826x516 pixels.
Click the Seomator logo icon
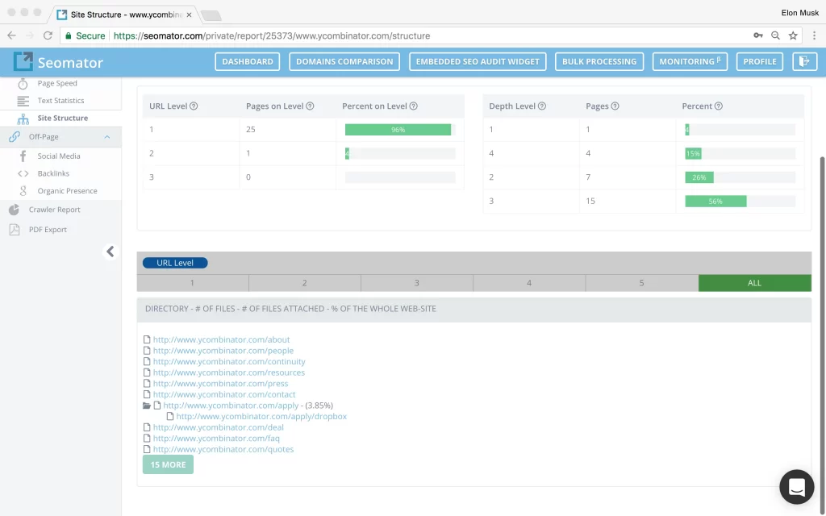[x=23, y=61]
